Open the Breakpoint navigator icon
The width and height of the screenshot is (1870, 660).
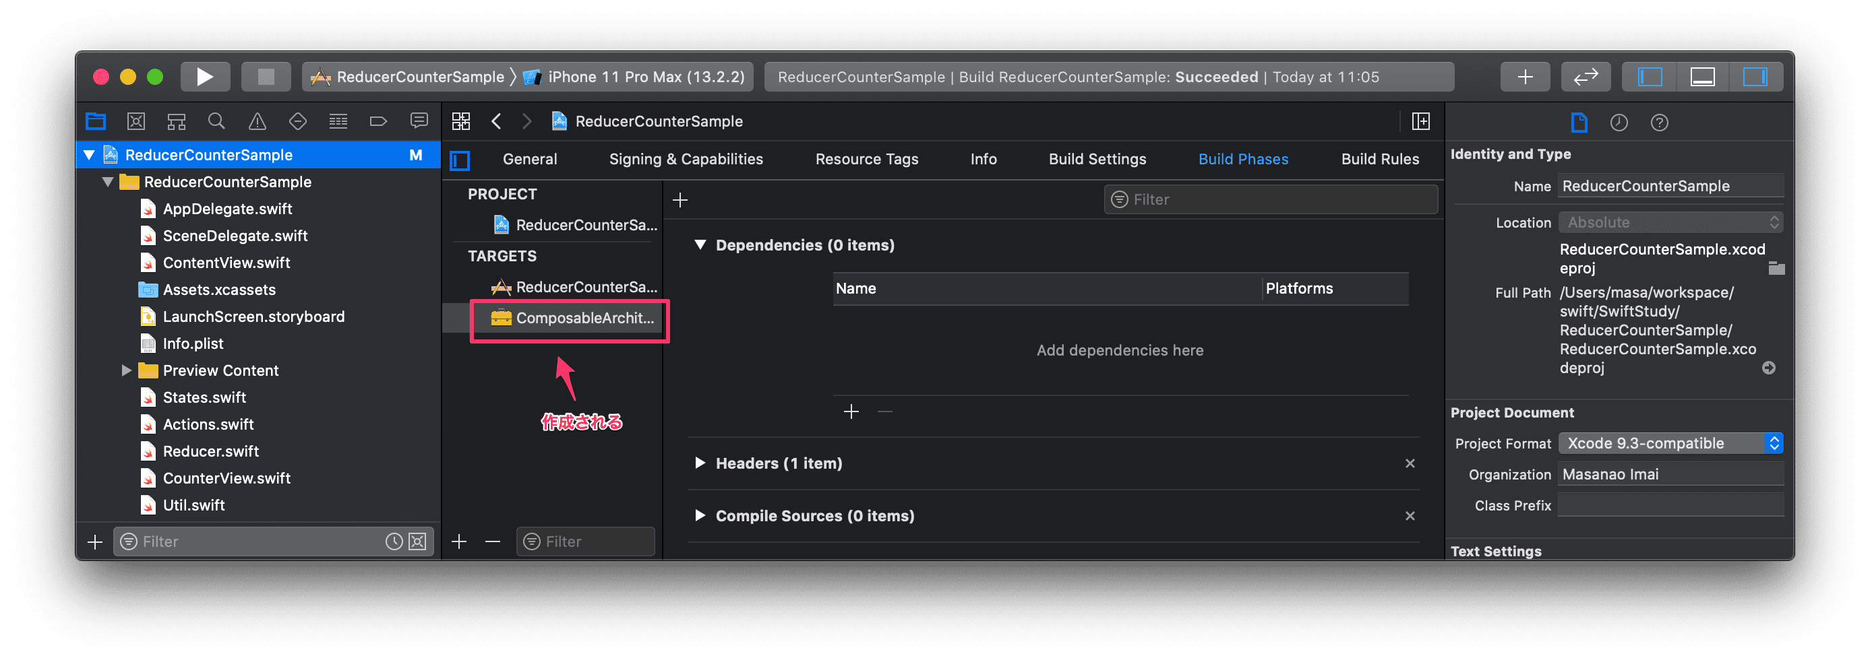pyautogui.click(x=378, y=121)
